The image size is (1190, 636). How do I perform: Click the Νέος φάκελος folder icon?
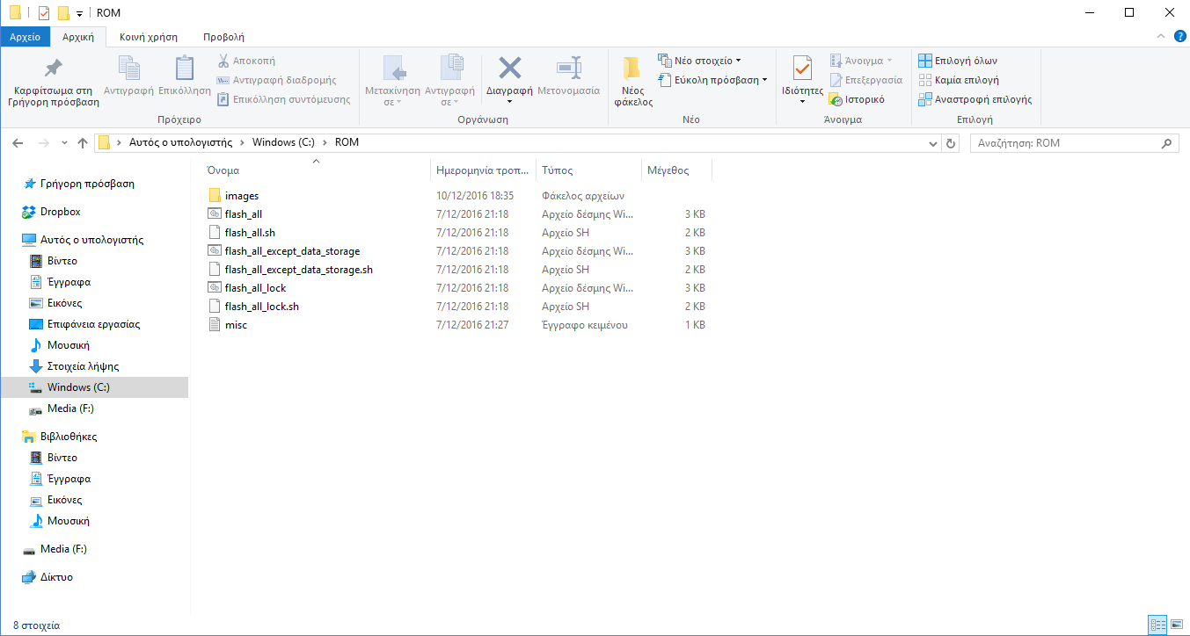pos(632,69)
